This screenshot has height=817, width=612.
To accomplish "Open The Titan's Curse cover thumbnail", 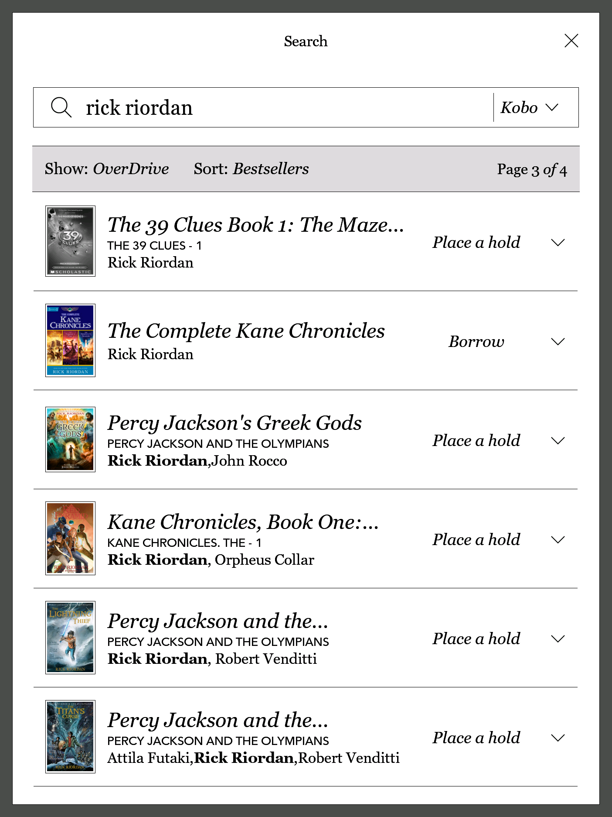I will (70, 737).
